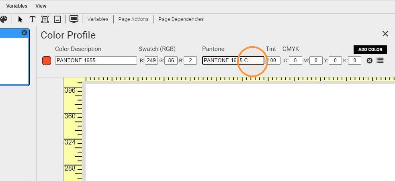Image resolution: width=395 pixels, height=181 pixels.
Task: Open the color palette tool icon
Action: click(x=4, y=19)
